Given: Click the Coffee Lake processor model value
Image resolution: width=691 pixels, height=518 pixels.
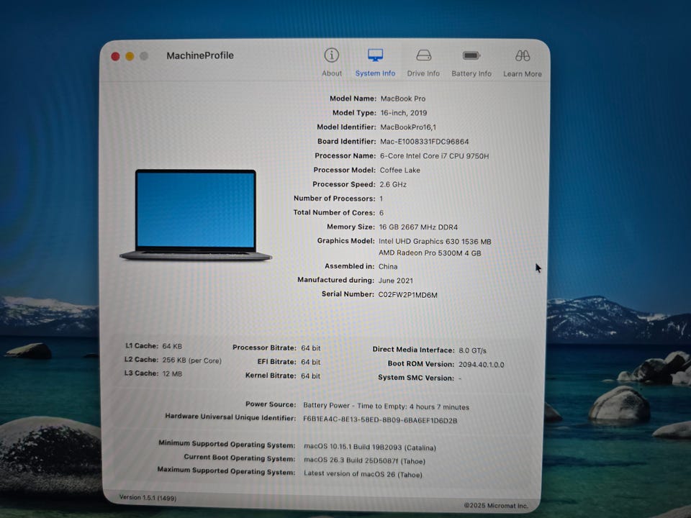Looking at the screenshot, I should point(399,170).
